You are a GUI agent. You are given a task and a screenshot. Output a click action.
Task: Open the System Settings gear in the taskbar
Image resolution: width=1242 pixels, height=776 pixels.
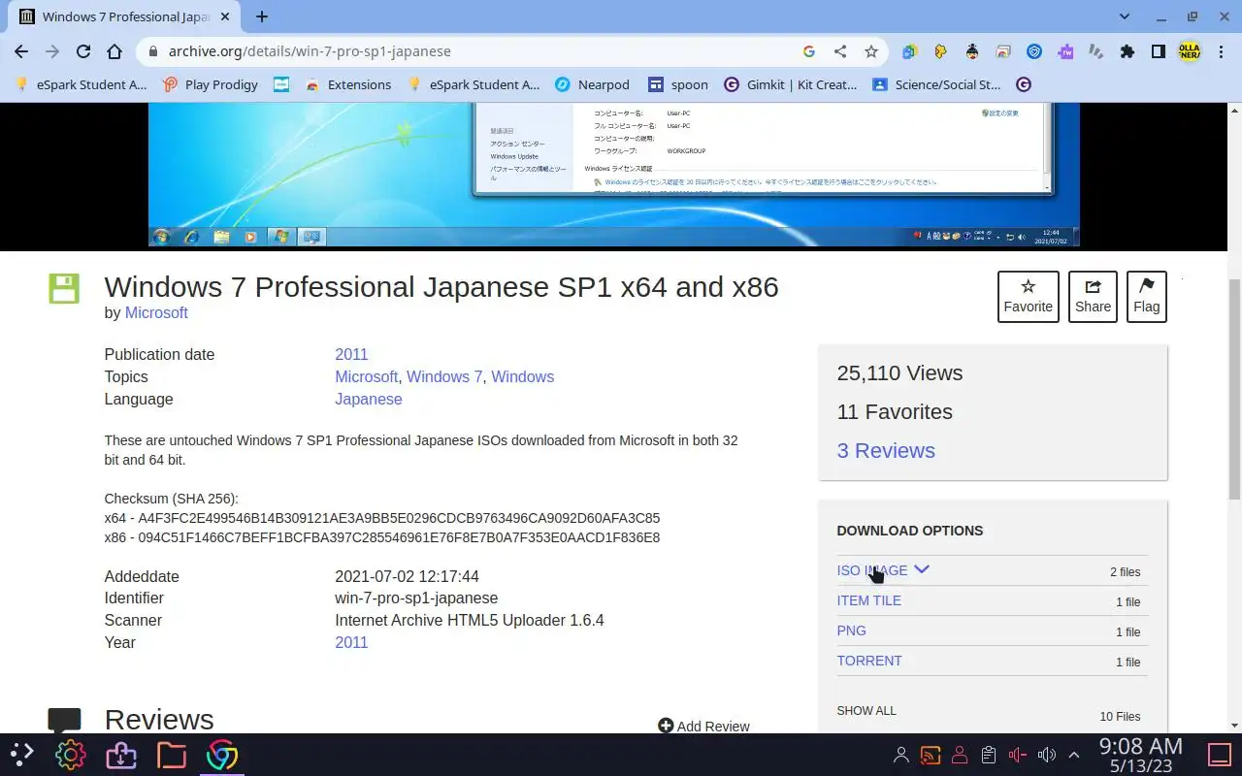tap(71, 755)
